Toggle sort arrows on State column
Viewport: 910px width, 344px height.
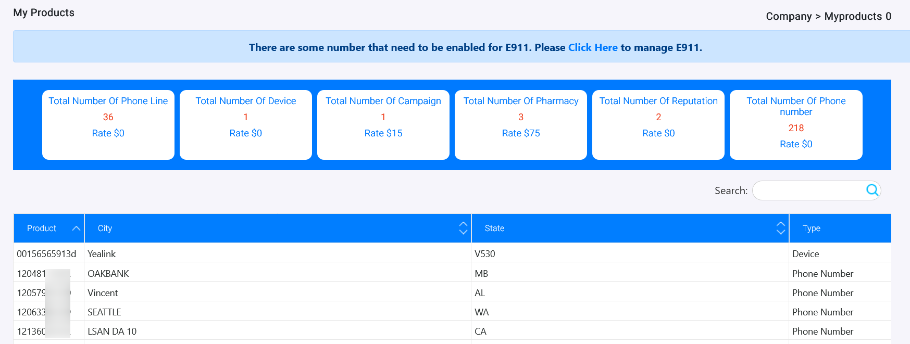tap(780, 228)
